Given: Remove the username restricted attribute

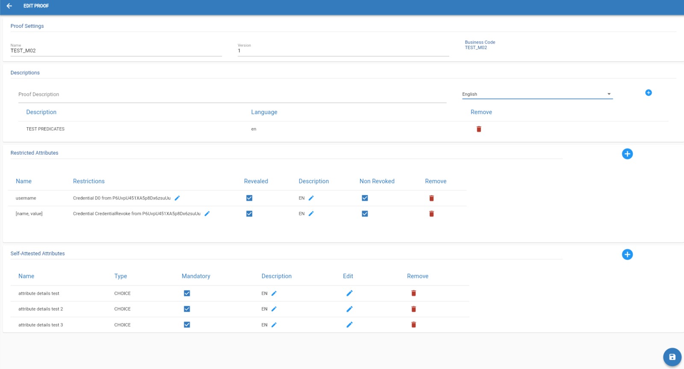Looking at the screenshot, I should tap(431, 198).
